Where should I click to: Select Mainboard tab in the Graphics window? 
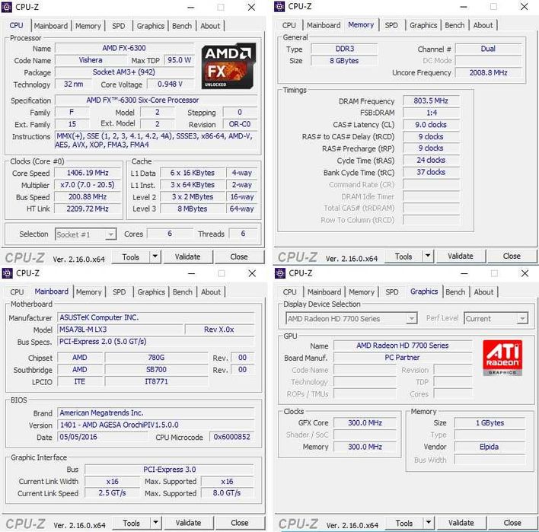[324, 291]
